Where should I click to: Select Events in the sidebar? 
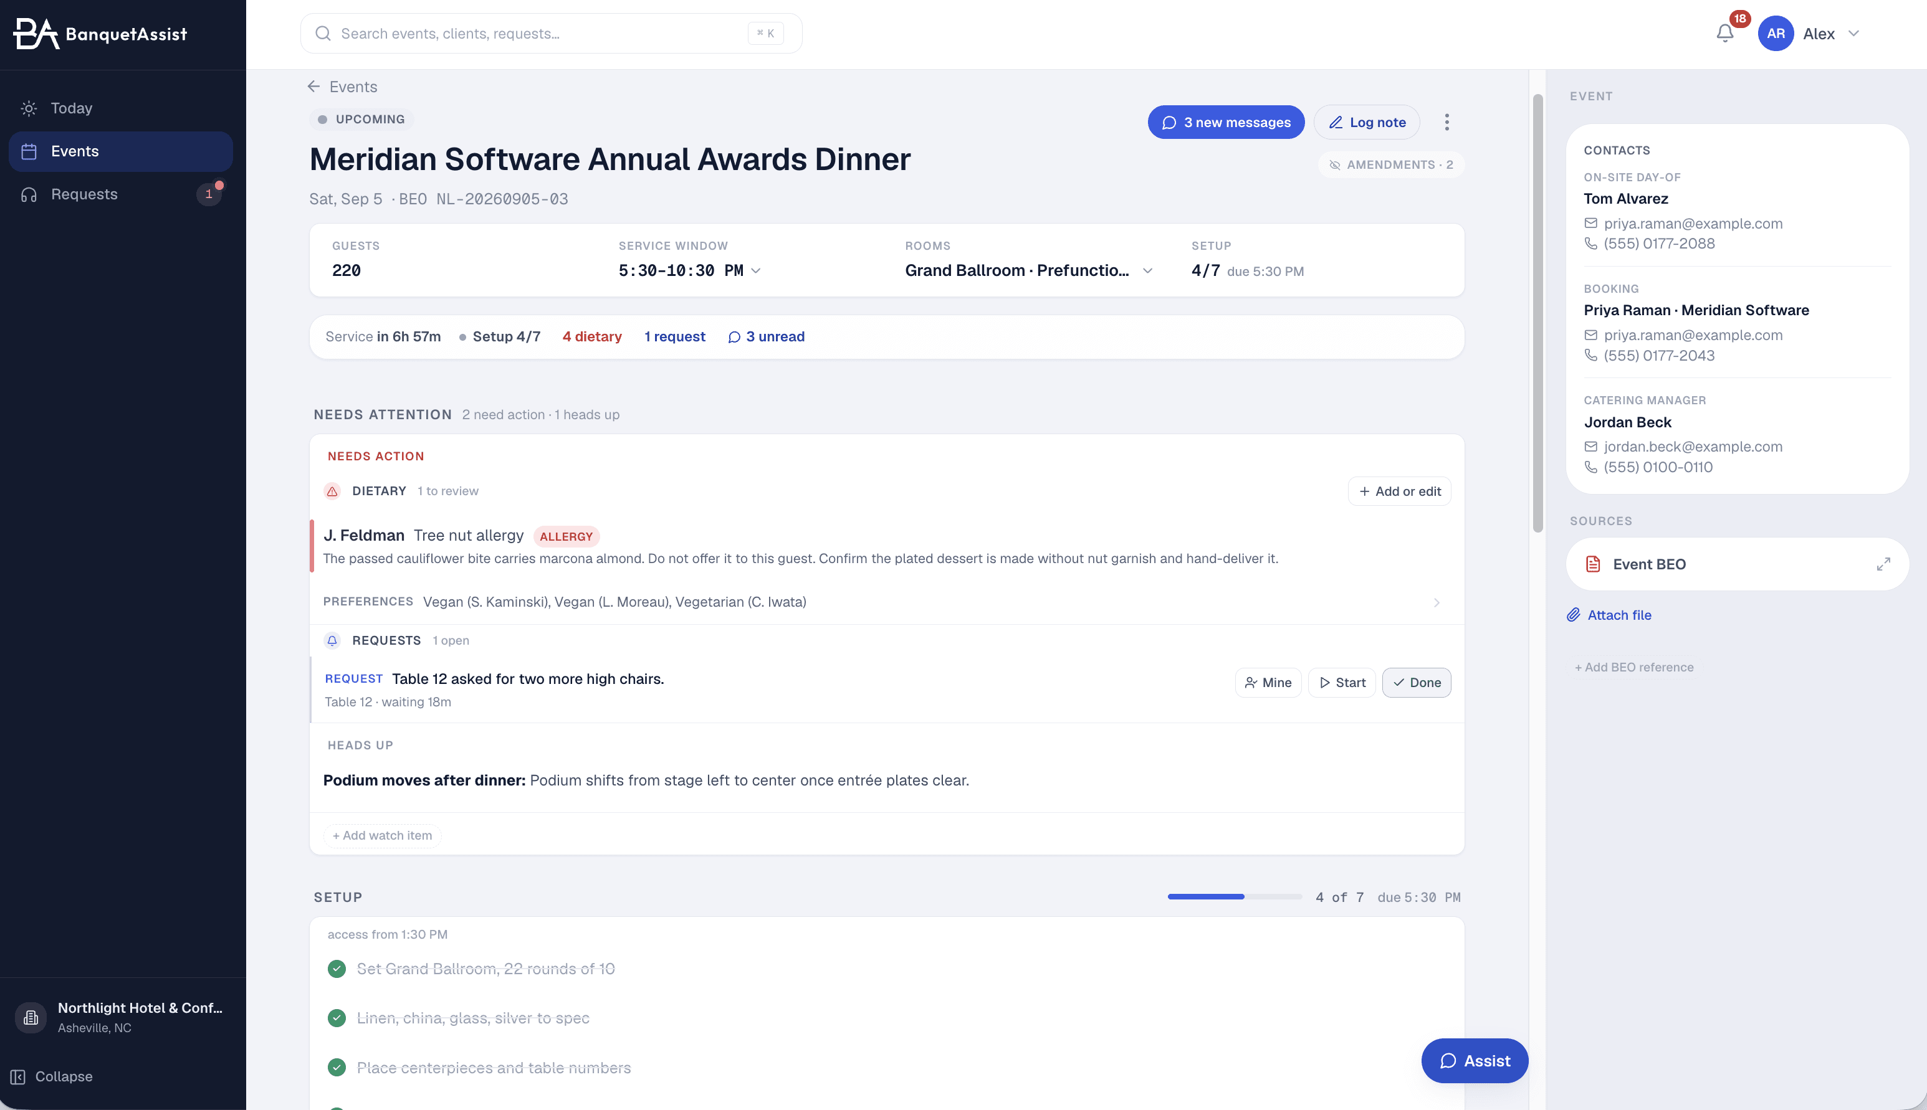[x=120, y=151]
